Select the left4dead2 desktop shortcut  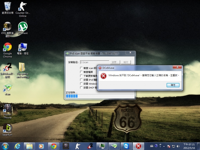7,70
